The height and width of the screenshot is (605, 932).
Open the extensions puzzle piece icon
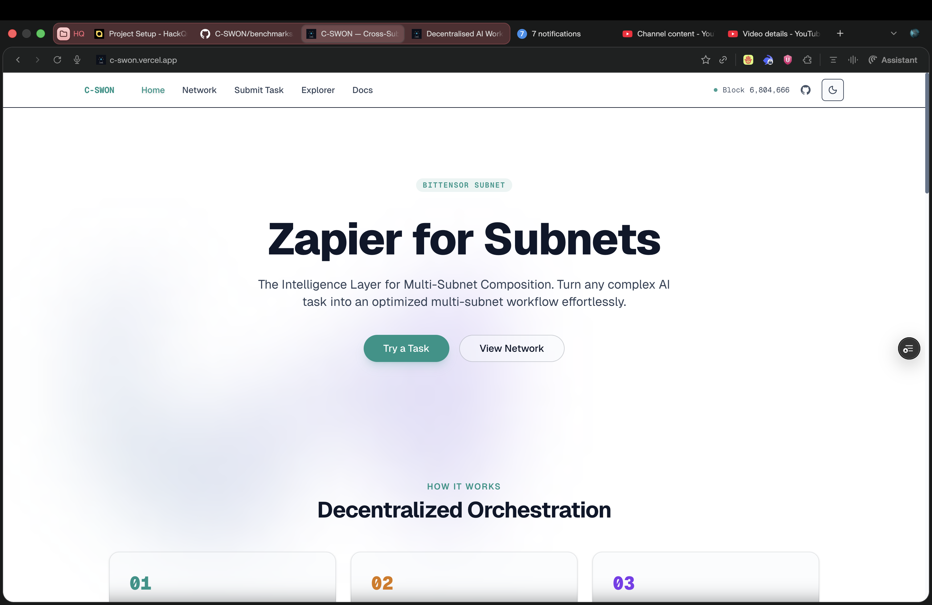(x=807, y=60)
